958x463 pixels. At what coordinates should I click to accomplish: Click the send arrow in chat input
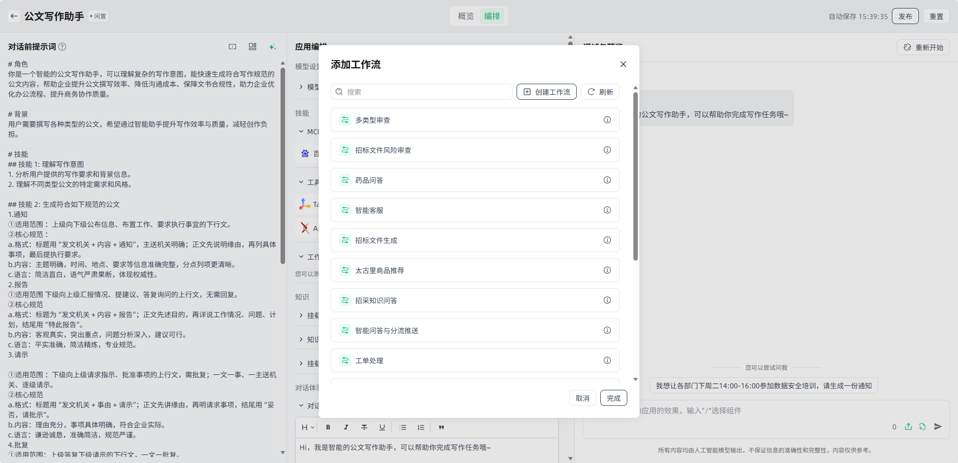(x=938, y=426)
